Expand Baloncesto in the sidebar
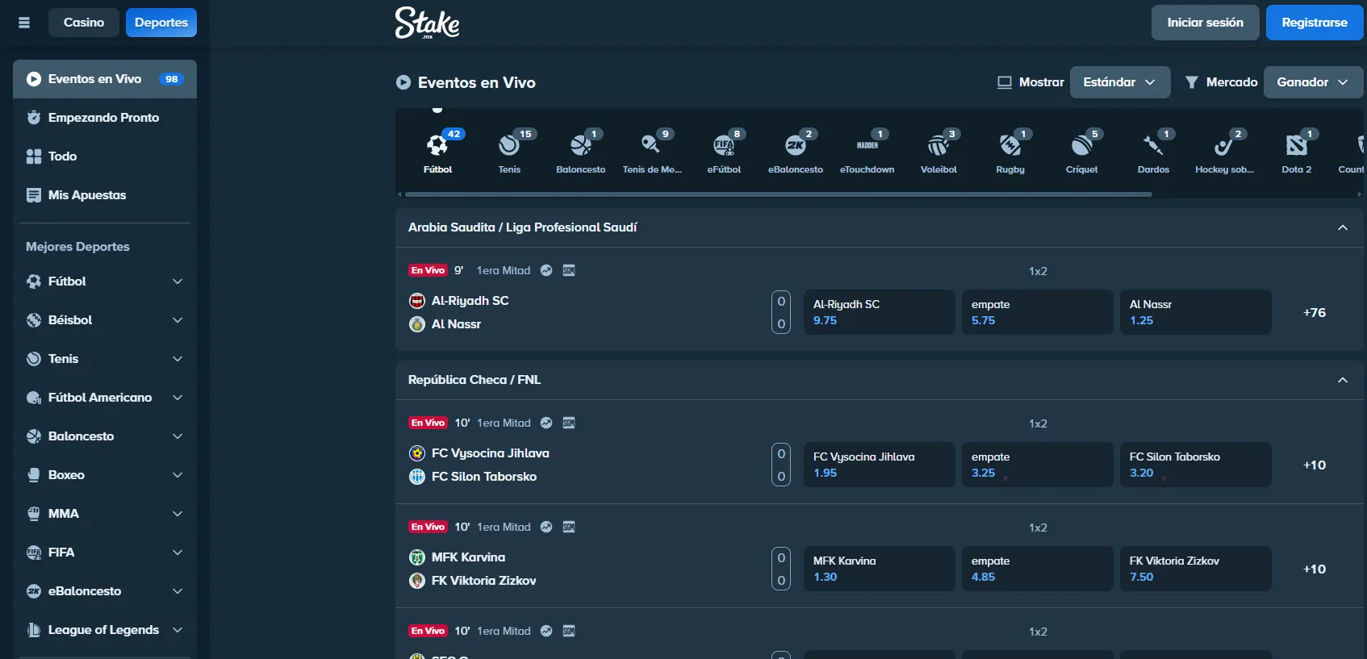The image size is (1367, 659). pyautogui.click(x=178, y=436)
